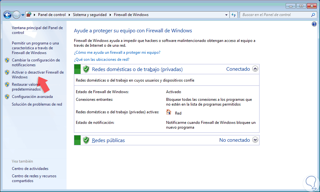Click shield icon beside Restaurar valores
The image size is (320, 192).
(7, 84)
